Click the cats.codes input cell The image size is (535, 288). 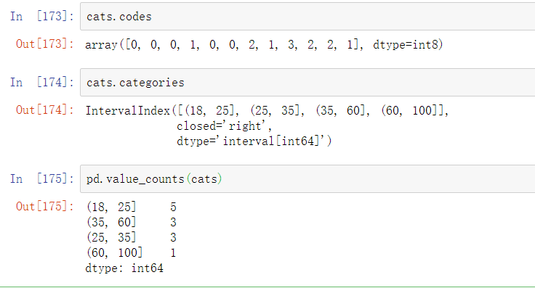point(307,17)
